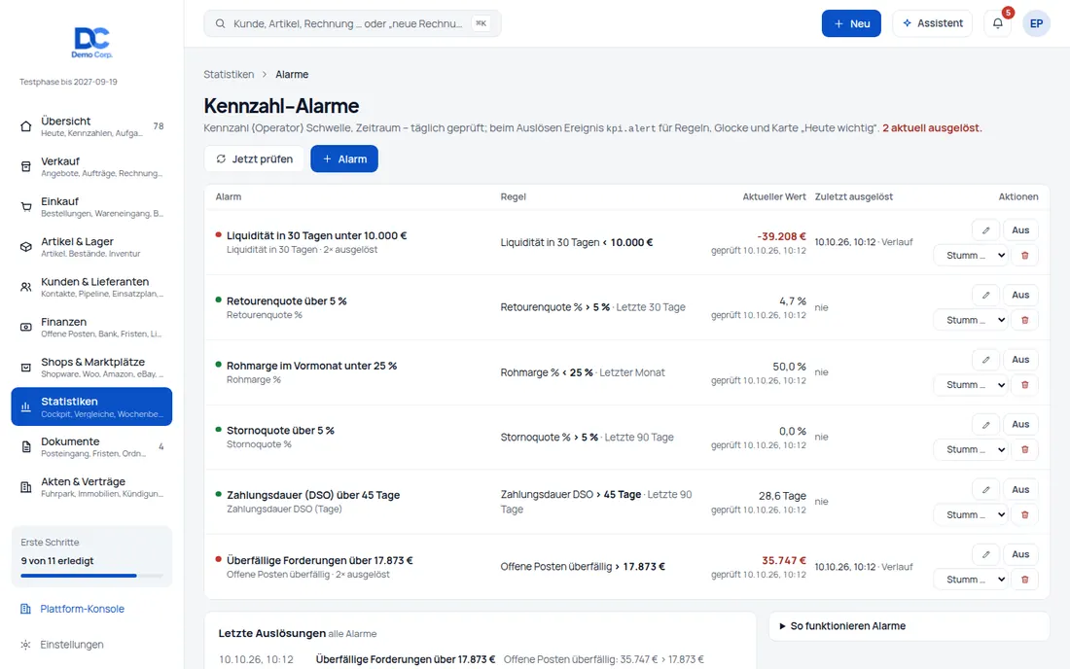Focus the Kunde, Artikel, Rechnung search field

pyautogui.click(x=352, y=23)
